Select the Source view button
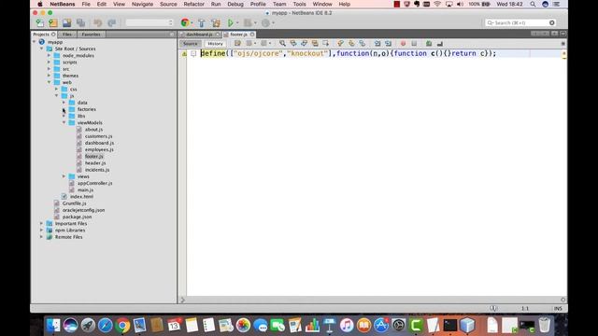The image size is (598, 336). tap(191, 44)
